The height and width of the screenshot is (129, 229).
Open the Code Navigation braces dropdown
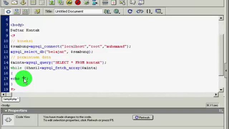click(x=149, y=11)
